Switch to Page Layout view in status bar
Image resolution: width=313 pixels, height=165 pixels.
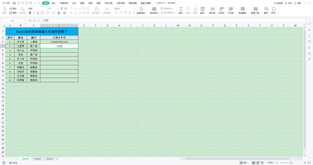tap(258, 163)
